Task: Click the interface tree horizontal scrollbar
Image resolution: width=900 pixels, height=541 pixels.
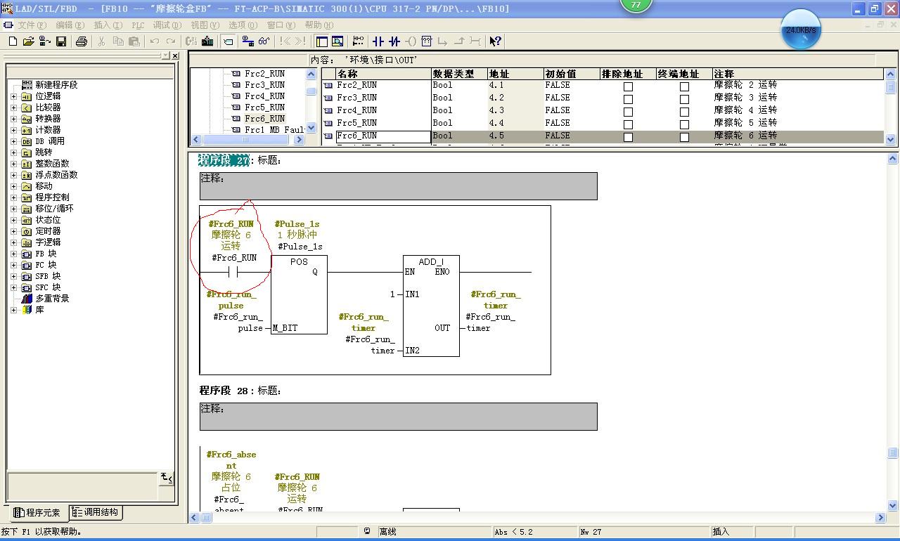Action: click(247, 140)
